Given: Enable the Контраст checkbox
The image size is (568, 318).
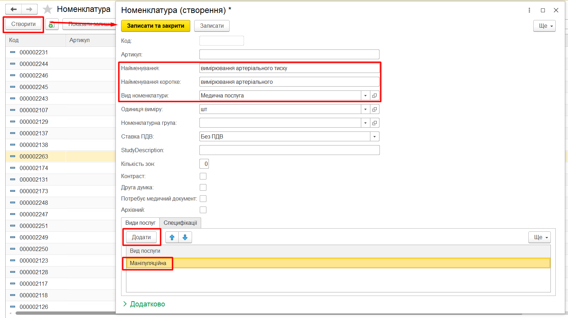Looking at the screenshot, I should pos(203,176).
